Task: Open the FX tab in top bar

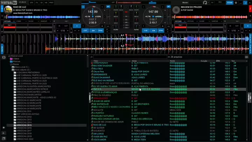Action: (x=37, y=3)
